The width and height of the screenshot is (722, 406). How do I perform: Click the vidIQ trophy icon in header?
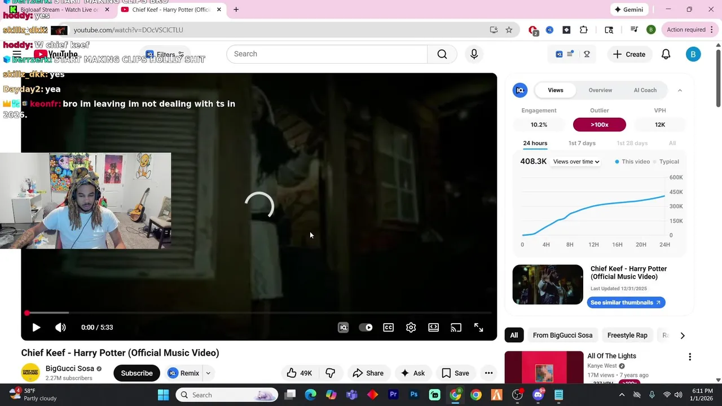(587, 54)
